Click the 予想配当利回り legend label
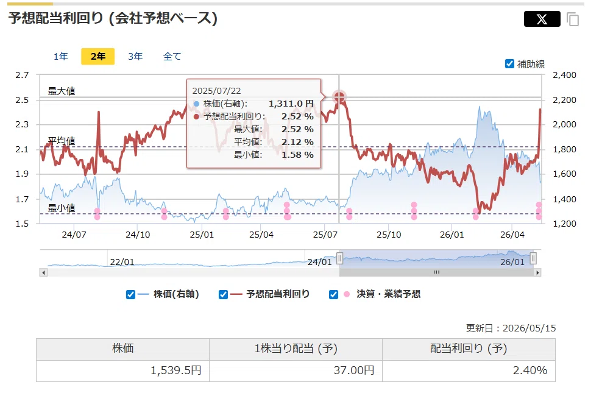Screen dimensions: 602x407 278,294
